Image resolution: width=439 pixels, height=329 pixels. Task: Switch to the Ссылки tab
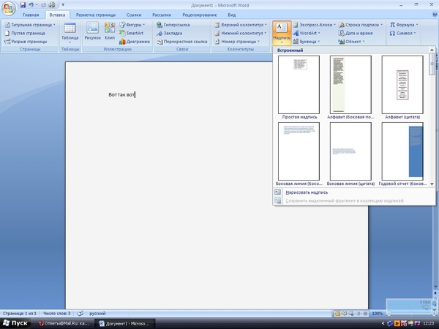pyautogui.click(x=134, y=15)
